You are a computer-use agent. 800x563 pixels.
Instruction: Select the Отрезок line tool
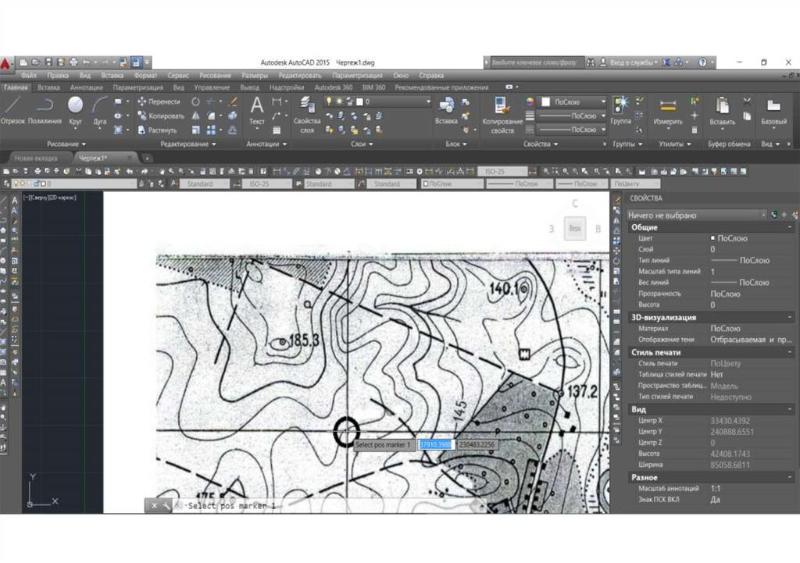(13, 109)
